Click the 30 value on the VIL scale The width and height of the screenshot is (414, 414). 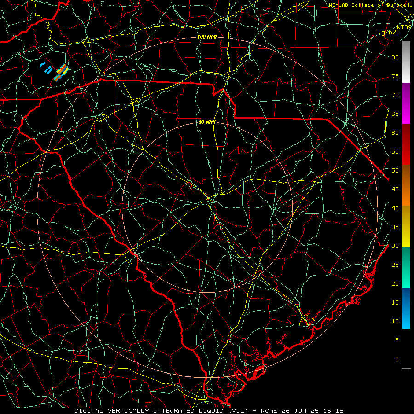395,246
